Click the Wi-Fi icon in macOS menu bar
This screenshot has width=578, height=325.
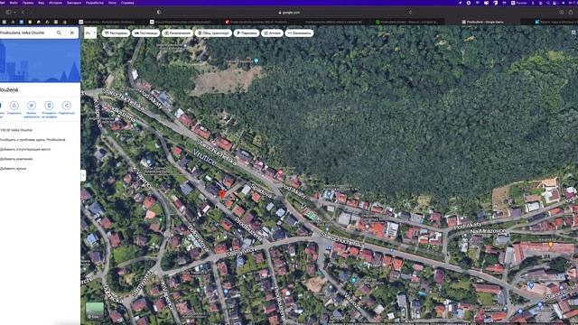[x=478, y=3]
